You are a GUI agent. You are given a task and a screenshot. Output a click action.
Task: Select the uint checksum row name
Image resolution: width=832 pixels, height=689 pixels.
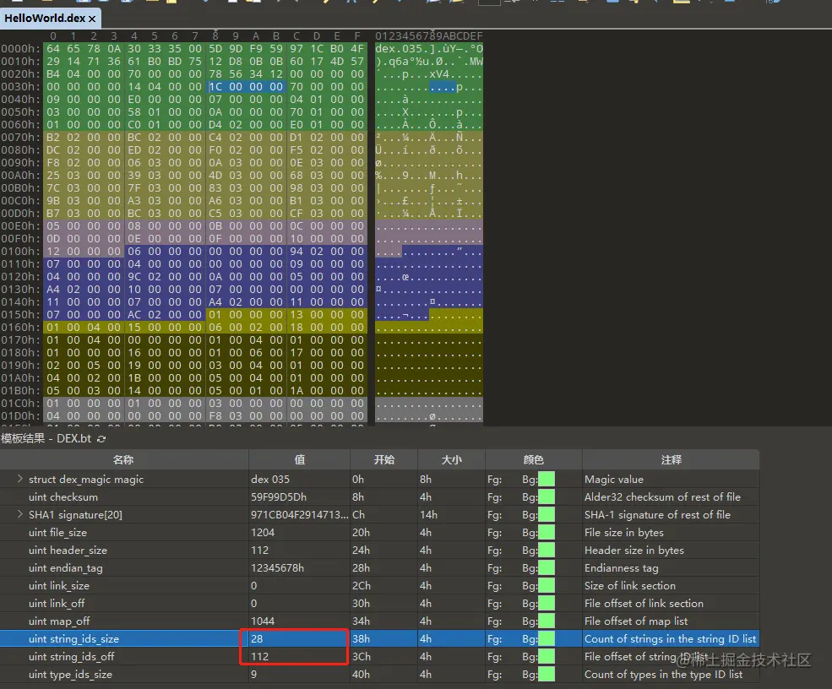63,497
